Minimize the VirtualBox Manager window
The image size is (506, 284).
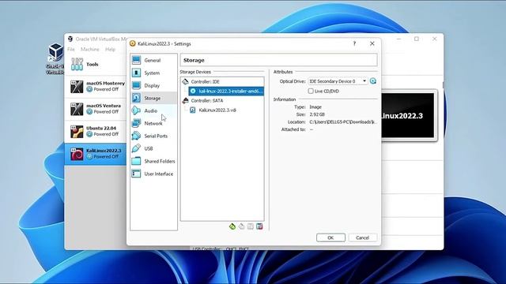click(399, 39)
